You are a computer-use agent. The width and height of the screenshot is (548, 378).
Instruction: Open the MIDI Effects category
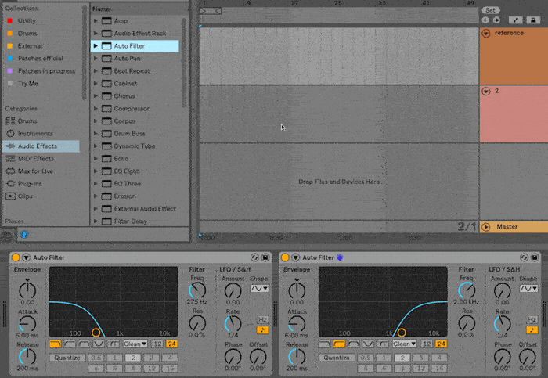coord(41,159)
